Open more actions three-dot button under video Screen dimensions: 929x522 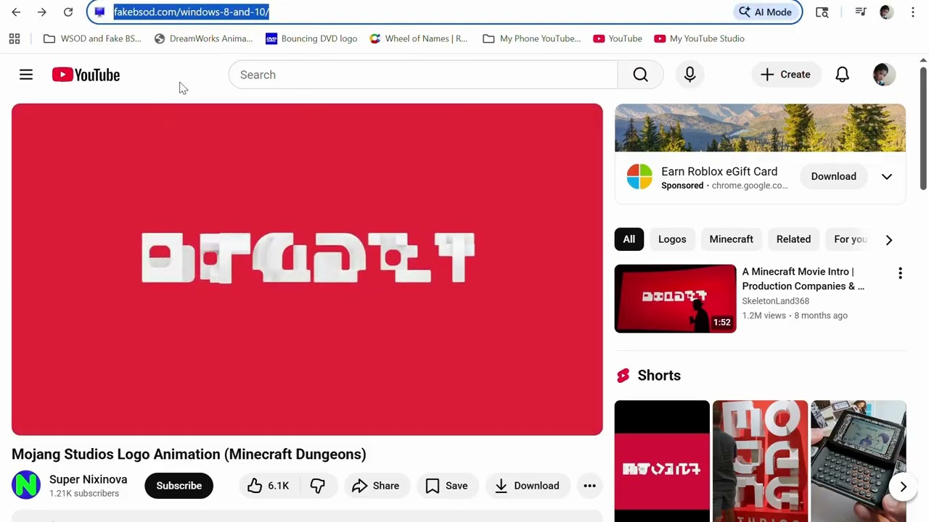[x=589, y=486]
